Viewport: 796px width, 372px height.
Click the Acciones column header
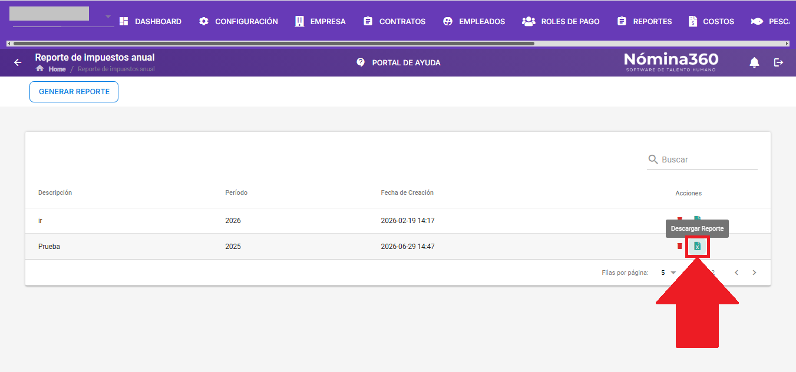[x=688, y=193]
